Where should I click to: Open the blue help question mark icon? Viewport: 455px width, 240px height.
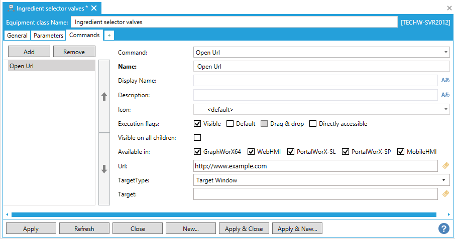pos(443,228)
